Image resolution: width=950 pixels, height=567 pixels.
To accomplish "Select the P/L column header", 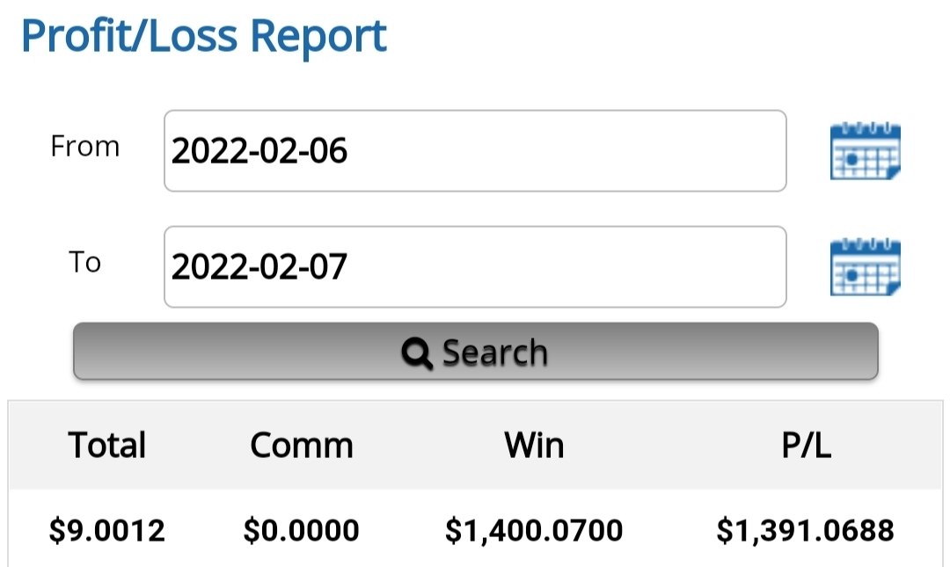I will (x=806, y=445).
